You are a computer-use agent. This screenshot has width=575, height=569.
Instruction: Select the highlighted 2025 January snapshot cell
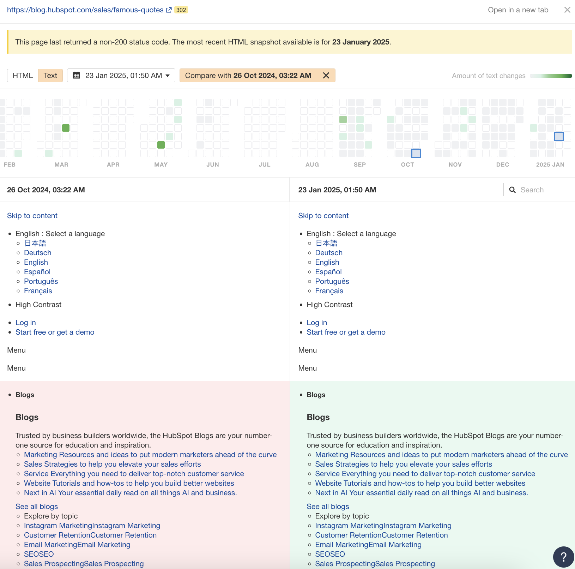(559, 136)
